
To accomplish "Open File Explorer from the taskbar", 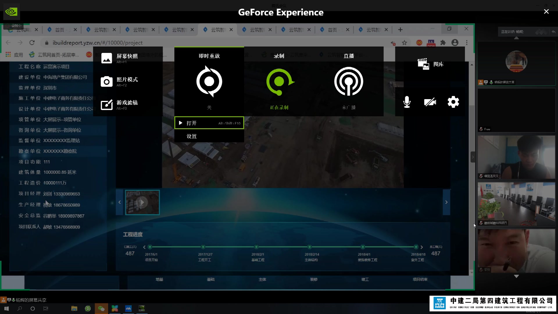I will point(74,308).
